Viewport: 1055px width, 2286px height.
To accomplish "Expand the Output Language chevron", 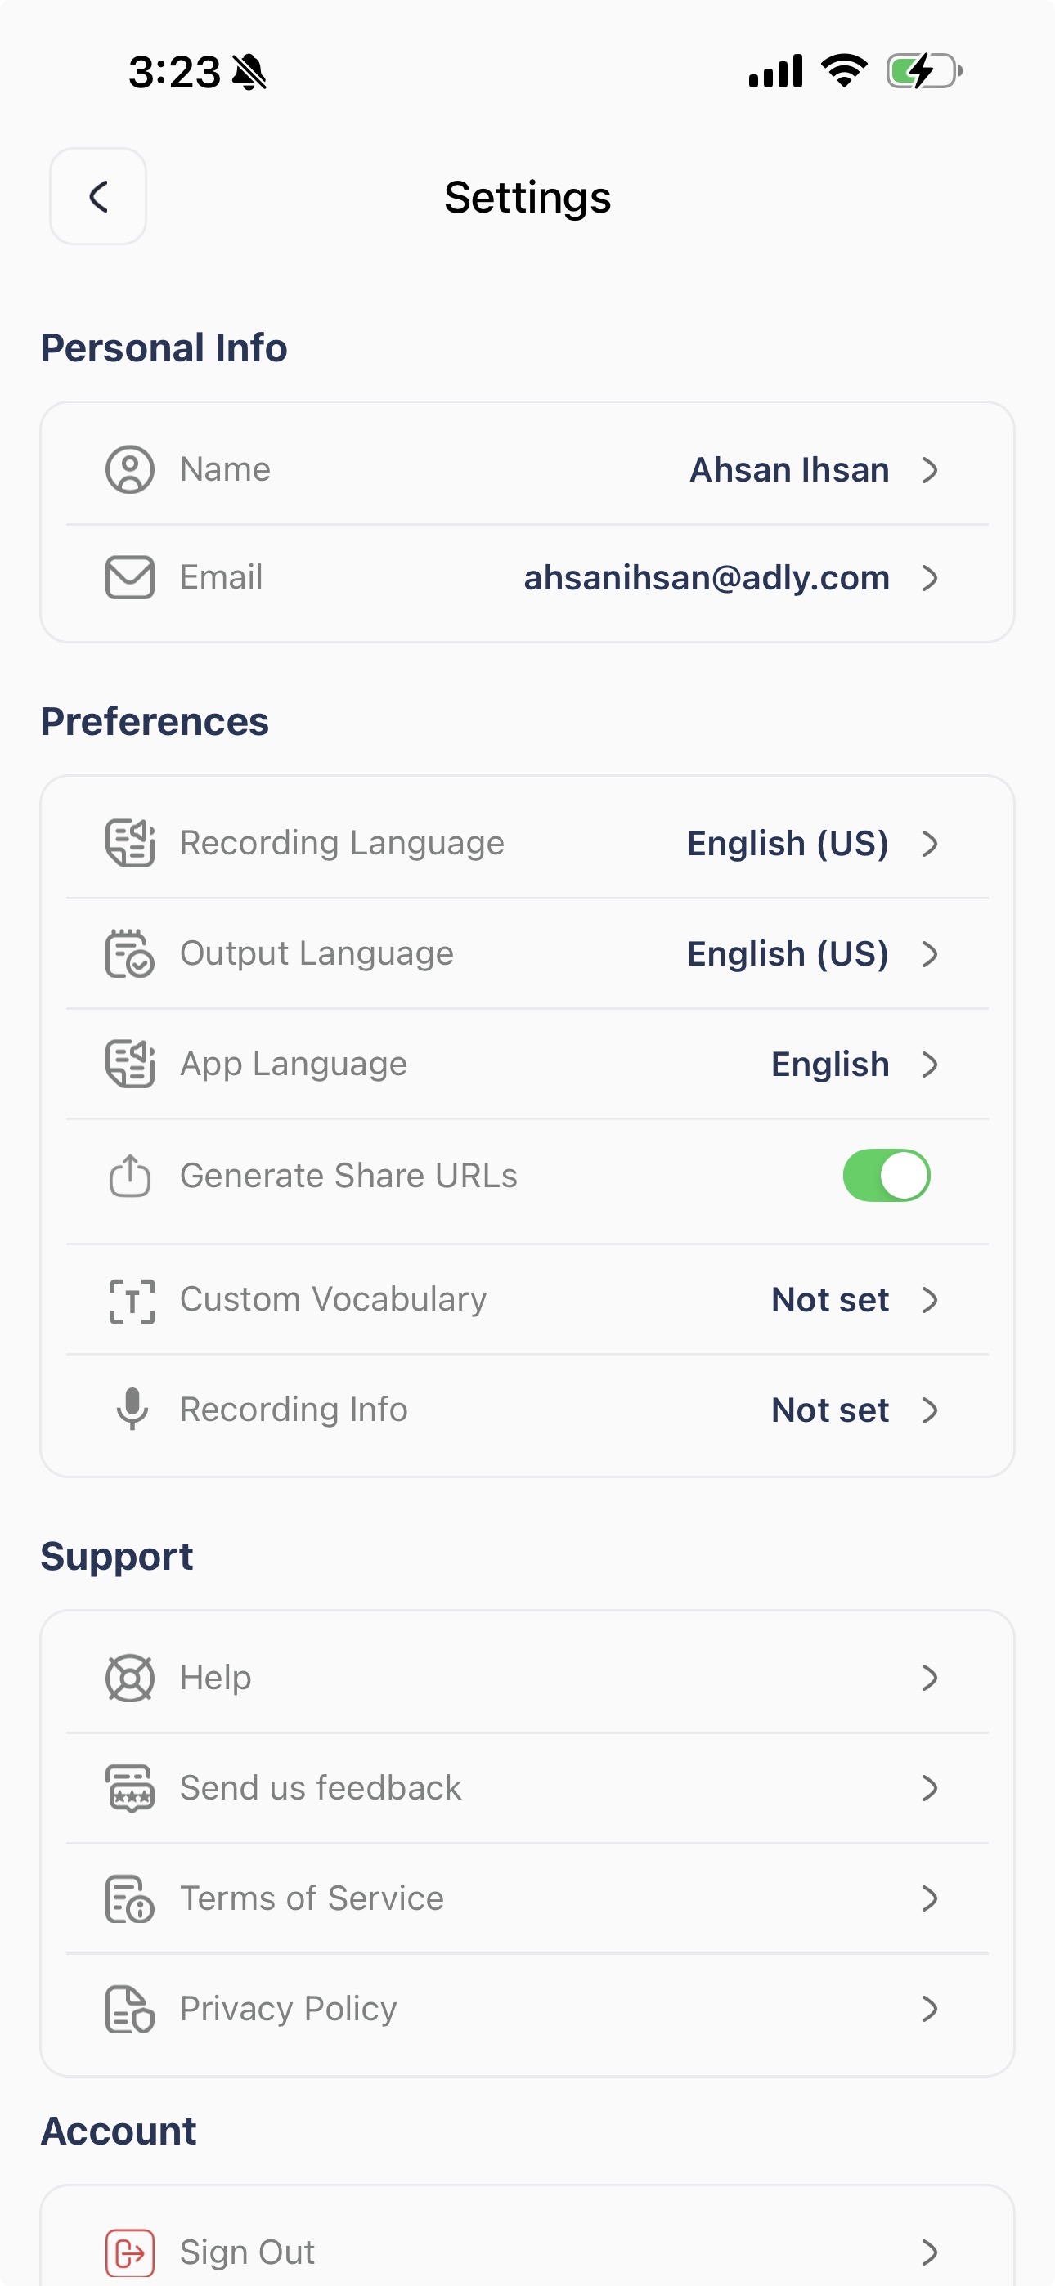I will click(x=929, y=954).
